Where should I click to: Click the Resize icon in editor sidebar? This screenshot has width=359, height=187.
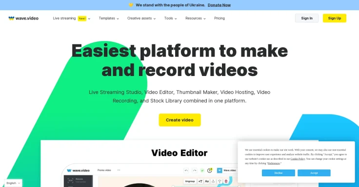coord(70,180)
